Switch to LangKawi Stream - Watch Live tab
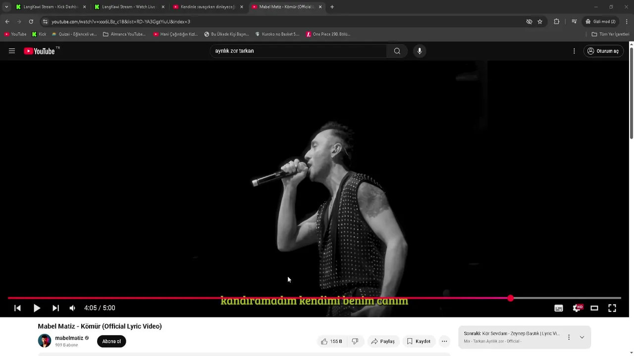This screenshot has height=356, width=634. tap(129, 7)
